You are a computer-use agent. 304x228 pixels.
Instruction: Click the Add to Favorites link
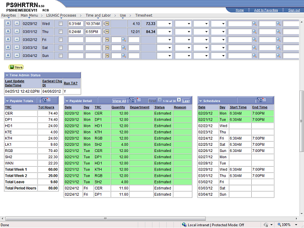click(266, 10)
